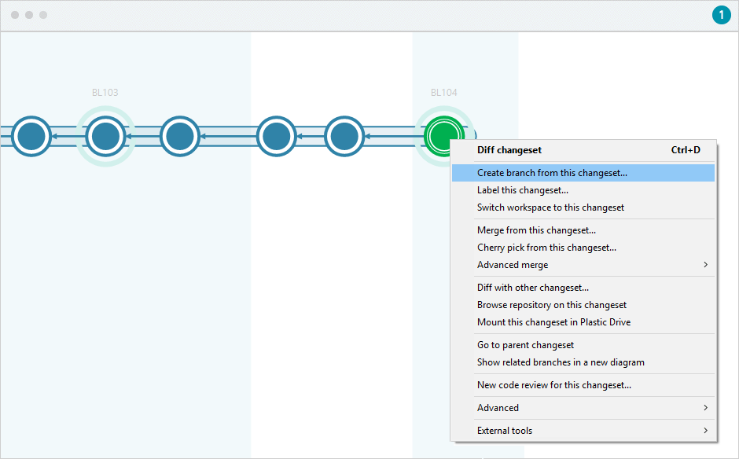The image size is (739, 459).
Task: Click the changeset directly left of BL104
Action: [x=344, y=135]
